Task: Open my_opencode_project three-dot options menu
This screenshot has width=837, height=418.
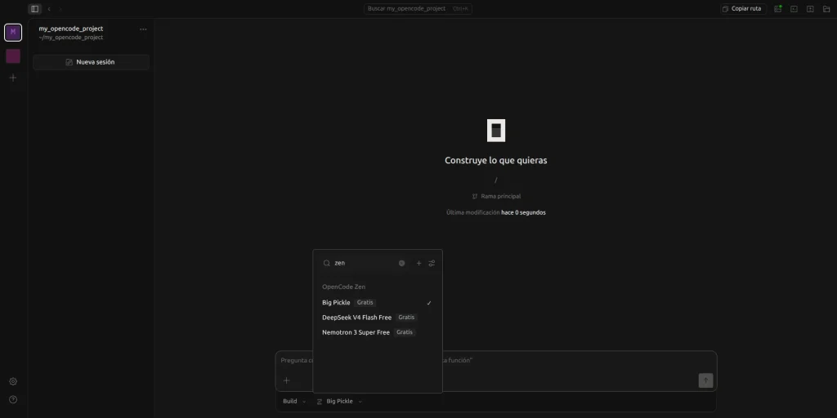Action: coord(143,29)
